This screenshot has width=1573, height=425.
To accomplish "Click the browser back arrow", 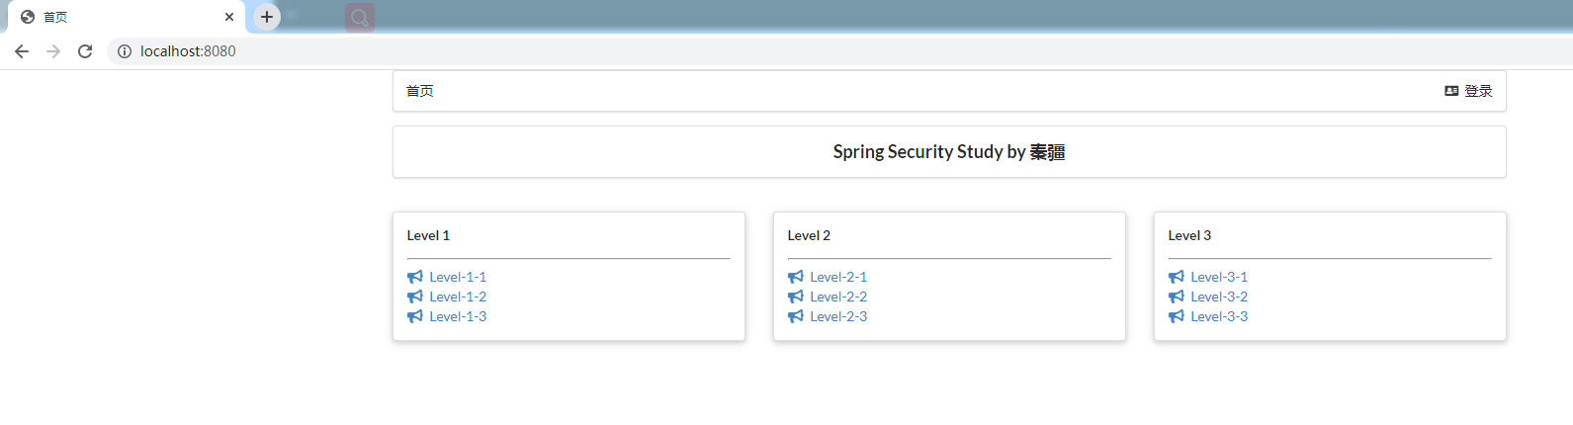I will 22,51.
